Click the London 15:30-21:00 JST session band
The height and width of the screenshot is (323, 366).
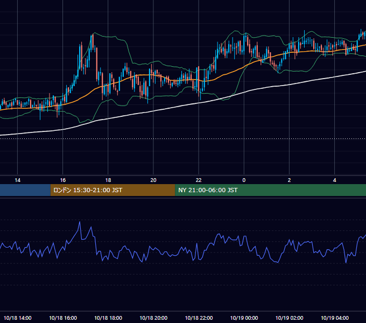[x=112, y=190]
